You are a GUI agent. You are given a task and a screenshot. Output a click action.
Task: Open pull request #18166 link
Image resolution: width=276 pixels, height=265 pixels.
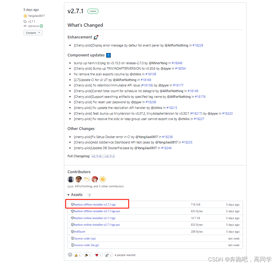coord(146,80)
